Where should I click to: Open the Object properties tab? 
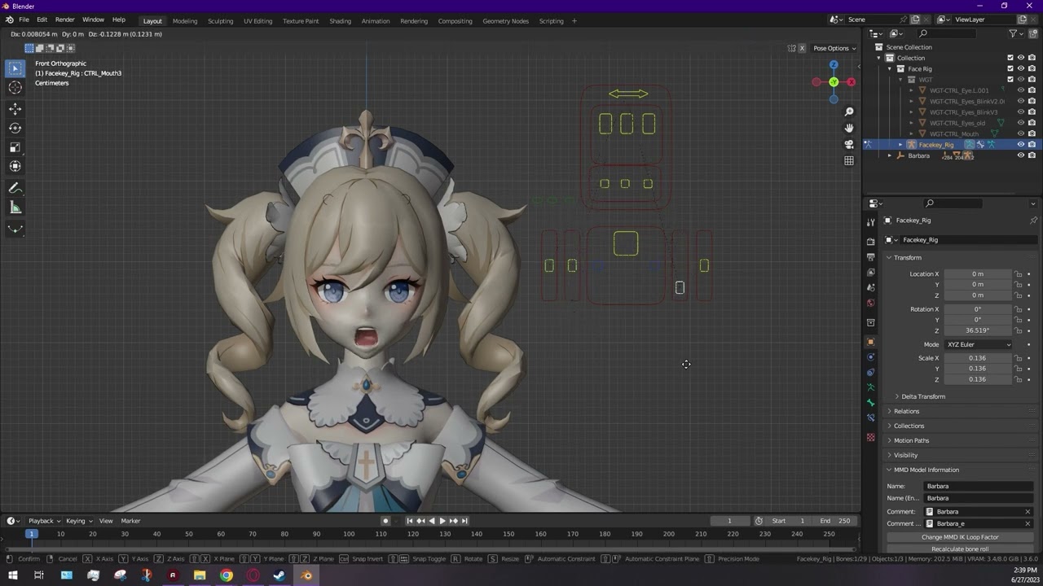coord(870,342)
